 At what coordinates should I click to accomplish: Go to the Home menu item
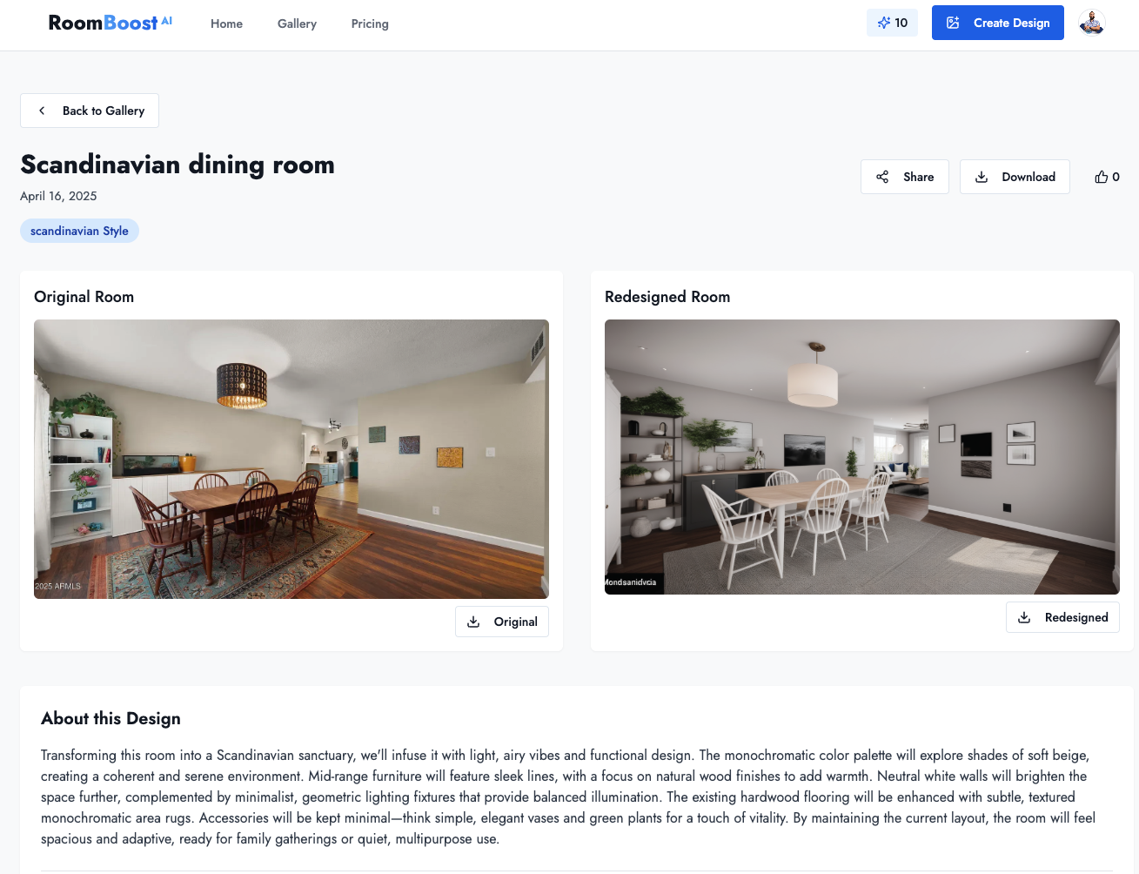click(x=226, y=24)
